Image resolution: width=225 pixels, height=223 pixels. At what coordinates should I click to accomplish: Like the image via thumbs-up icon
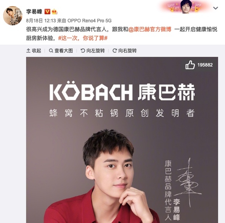190,65
